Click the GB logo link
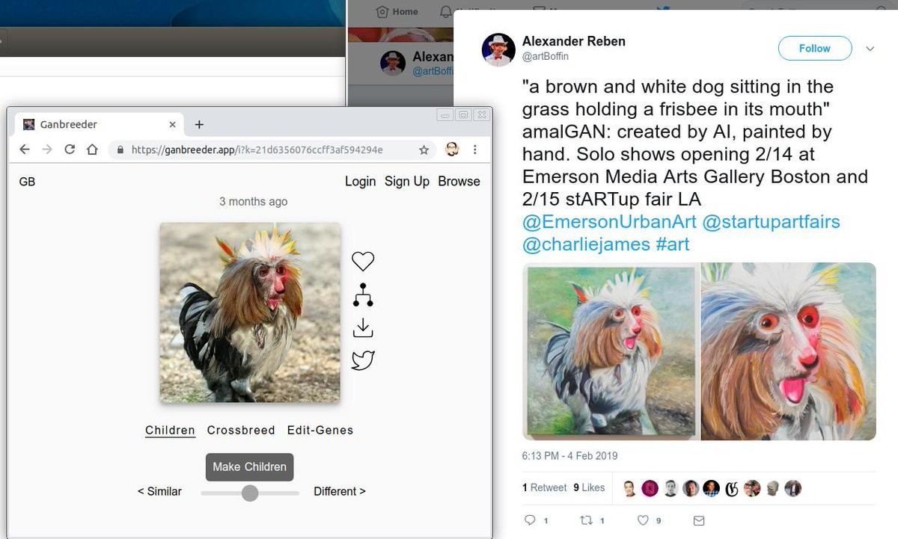The height and width of the screenshot is (539, 898). click(27, 182)
